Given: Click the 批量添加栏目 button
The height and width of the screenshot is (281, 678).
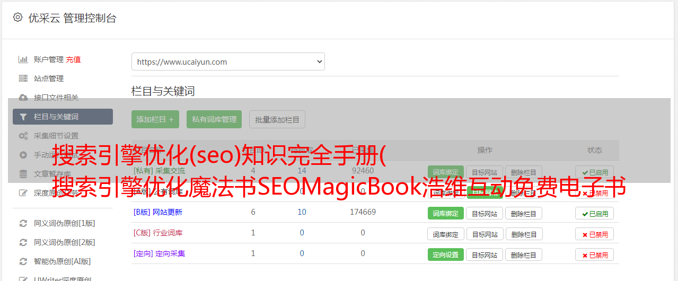Looking at the screenshot, I should (x=277, y=119).
